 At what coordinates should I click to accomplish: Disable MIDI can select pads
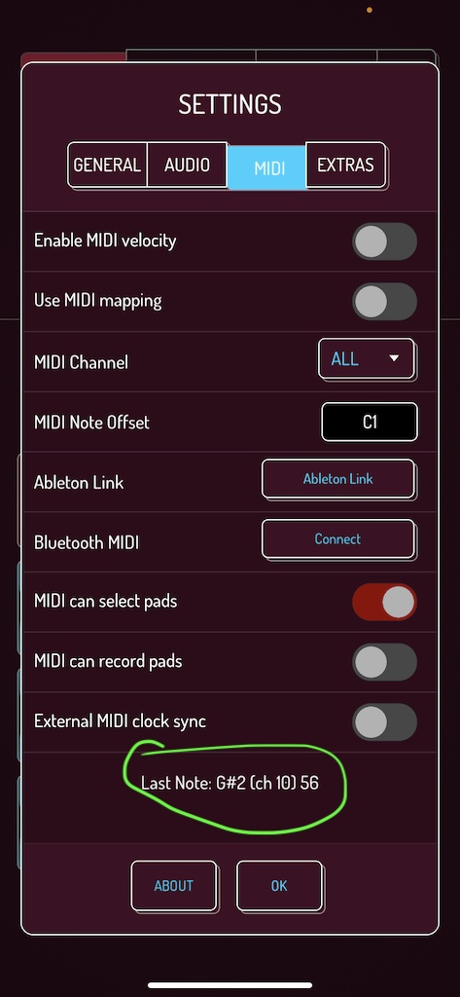384,602
